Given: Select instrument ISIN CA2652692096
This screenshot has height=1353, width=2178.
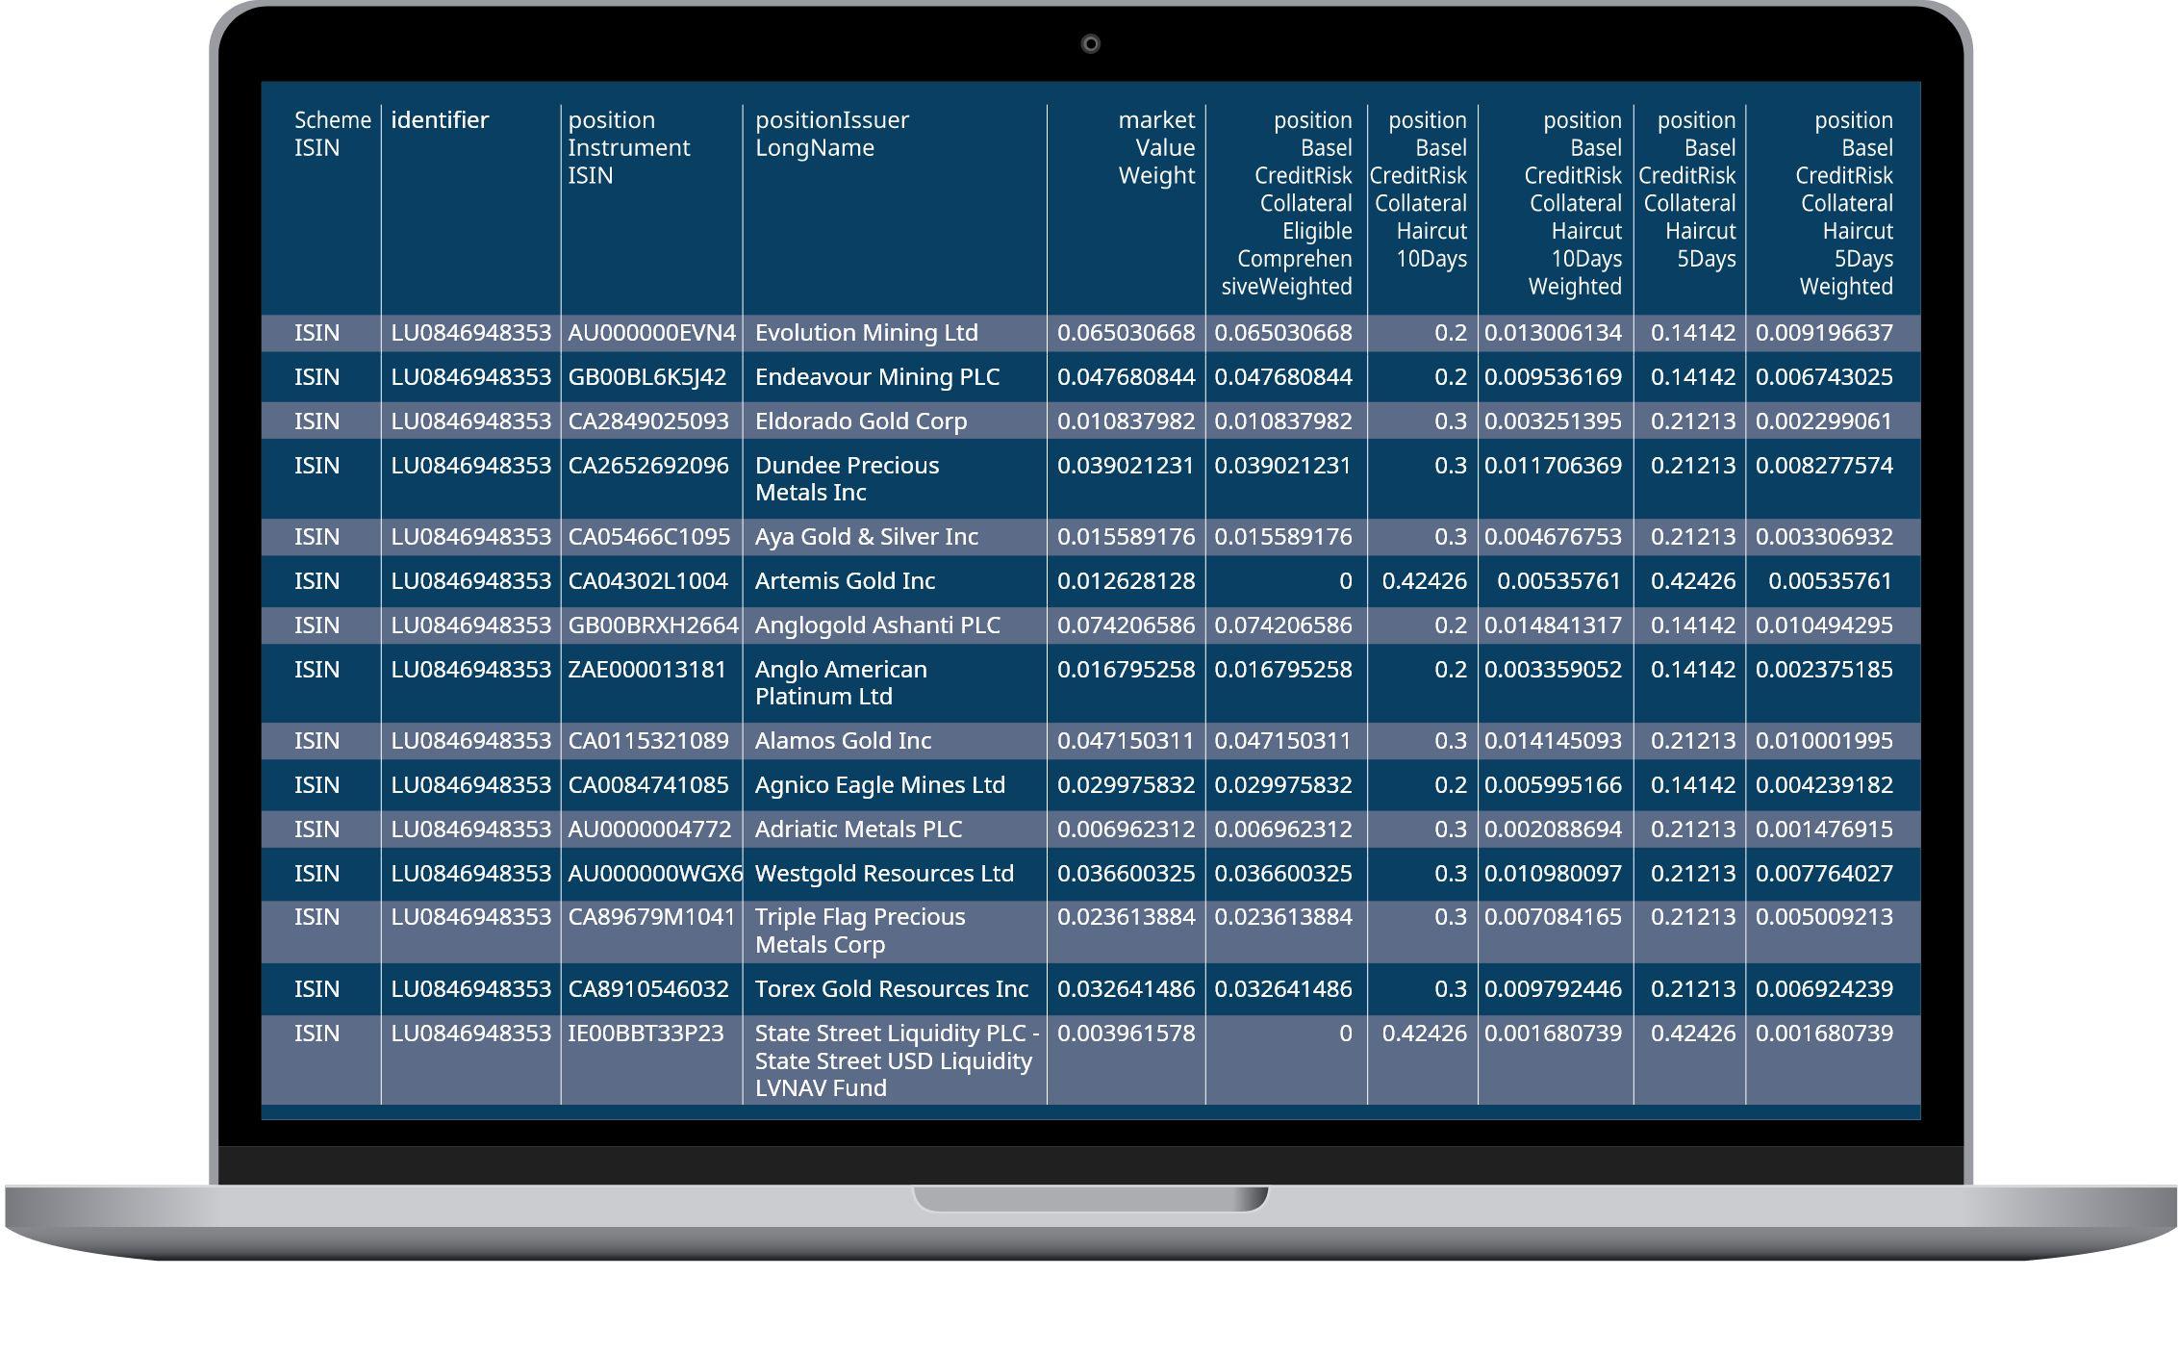Looking at the screenshot, I should (647, 466).
